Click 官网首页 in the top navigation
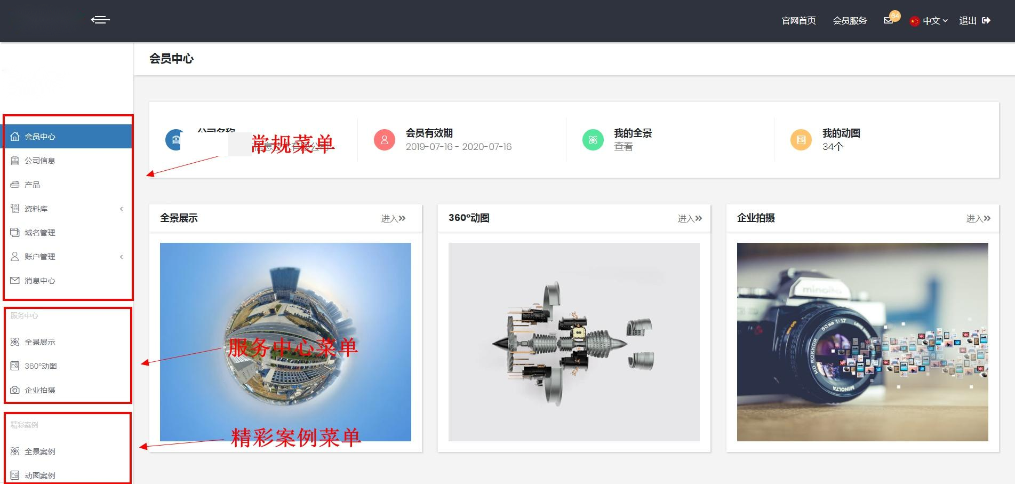This screenshot has height=484, width=1015. [798, 20]
